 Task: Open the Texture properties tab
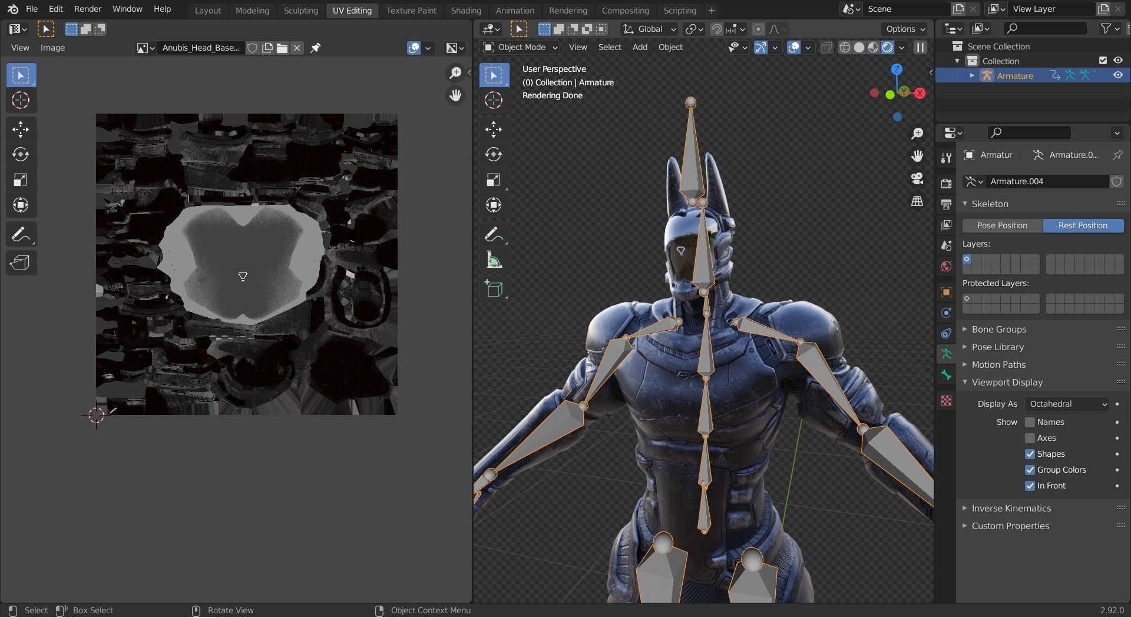tap(946, 400)
